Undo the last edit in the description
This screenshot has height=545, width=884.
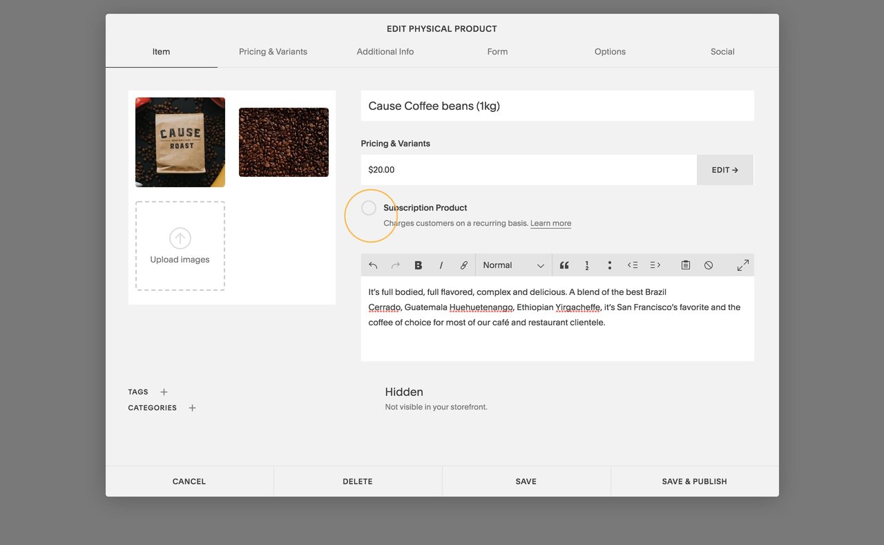(x=372, y=265)
